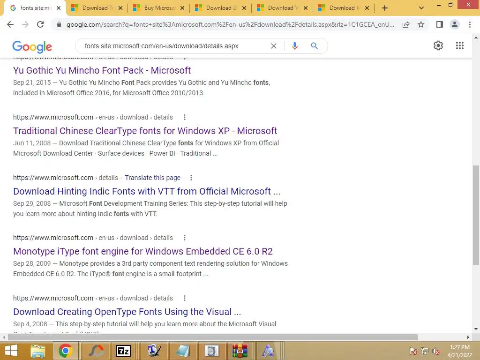
Task: Open File Explorer from the taskbar
Action: pyautogui.click(x=38, y=351)
